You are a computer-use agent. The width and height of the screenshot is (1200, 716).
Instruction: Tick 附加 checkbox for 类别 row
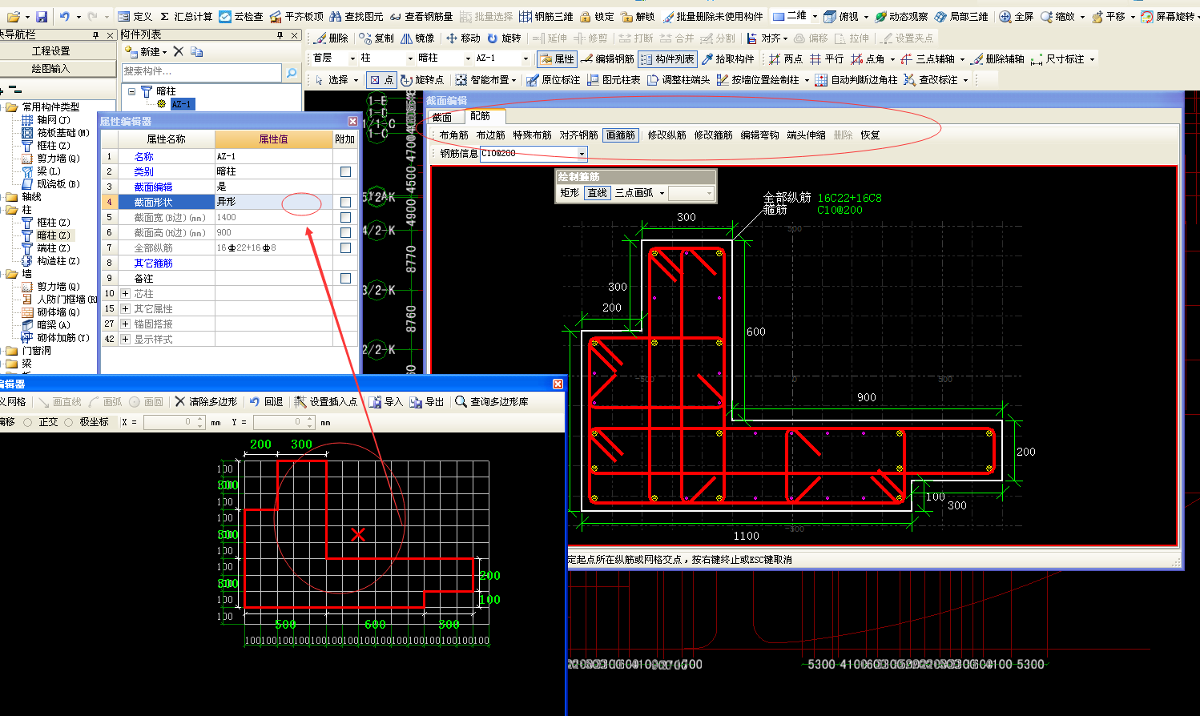point(345,171)
